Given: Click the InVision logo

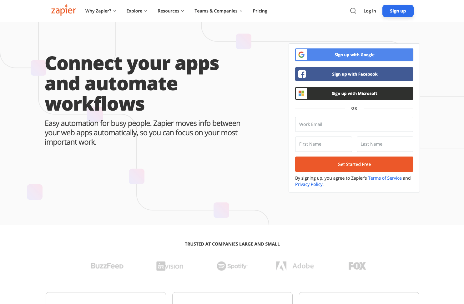Looking at the screenshot, I should [169, 266].
